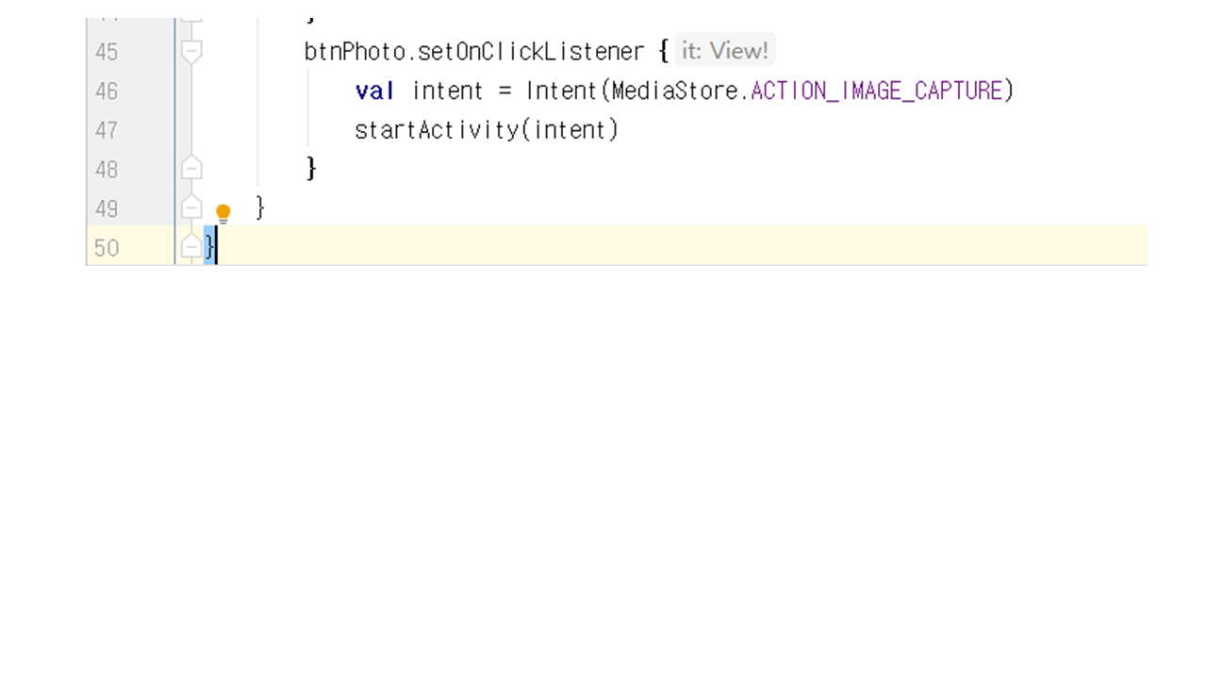The image size is (1207, 679).
Task: Click the fold end marker on line 48
Action: [x=191, y=169]
